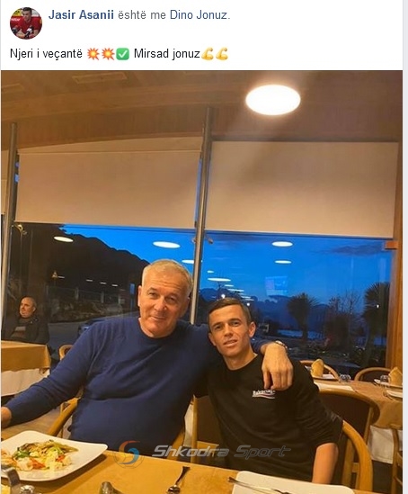408x494 pixels.
Task: Click the Shkodra Sport watermark text
Action: click(x=220, y=452)
